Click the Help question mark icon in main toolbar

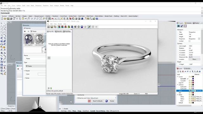point(97,19)
